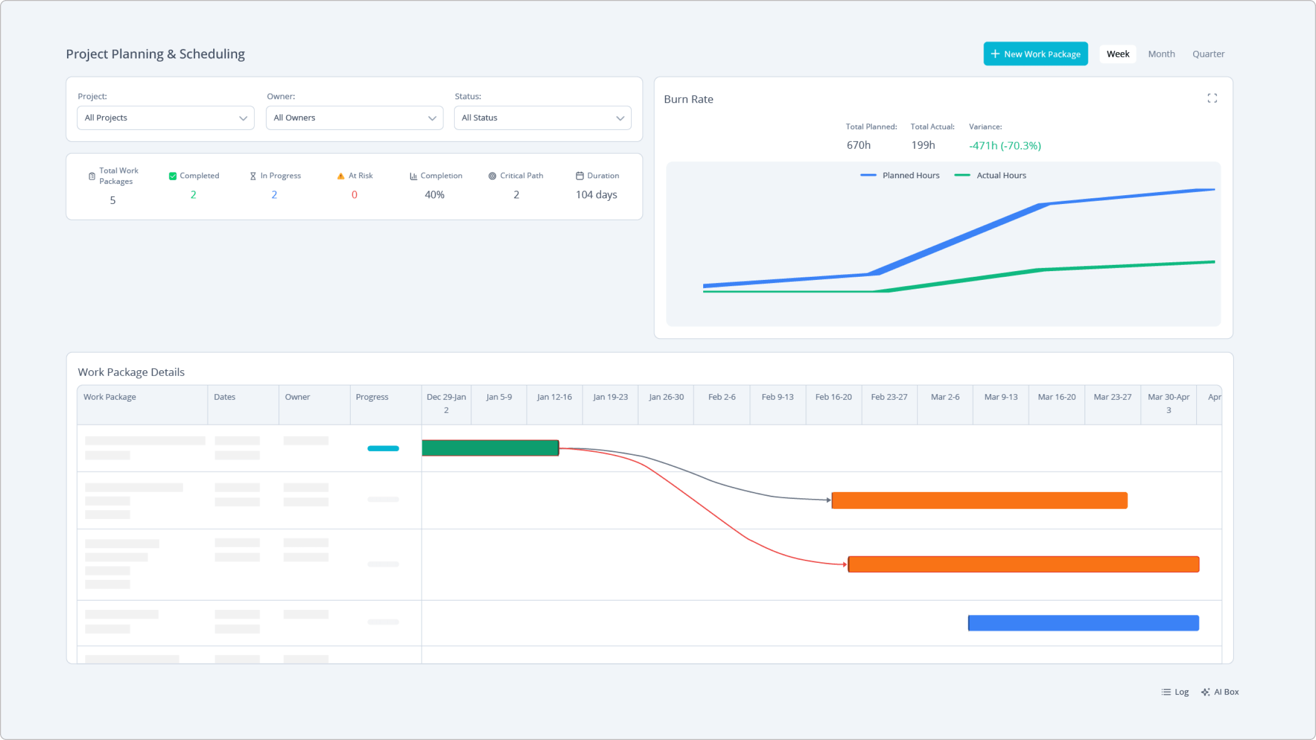The image size is (1316, 740).
Task: Expand the All Owners selector
Action: click(354, 118)
